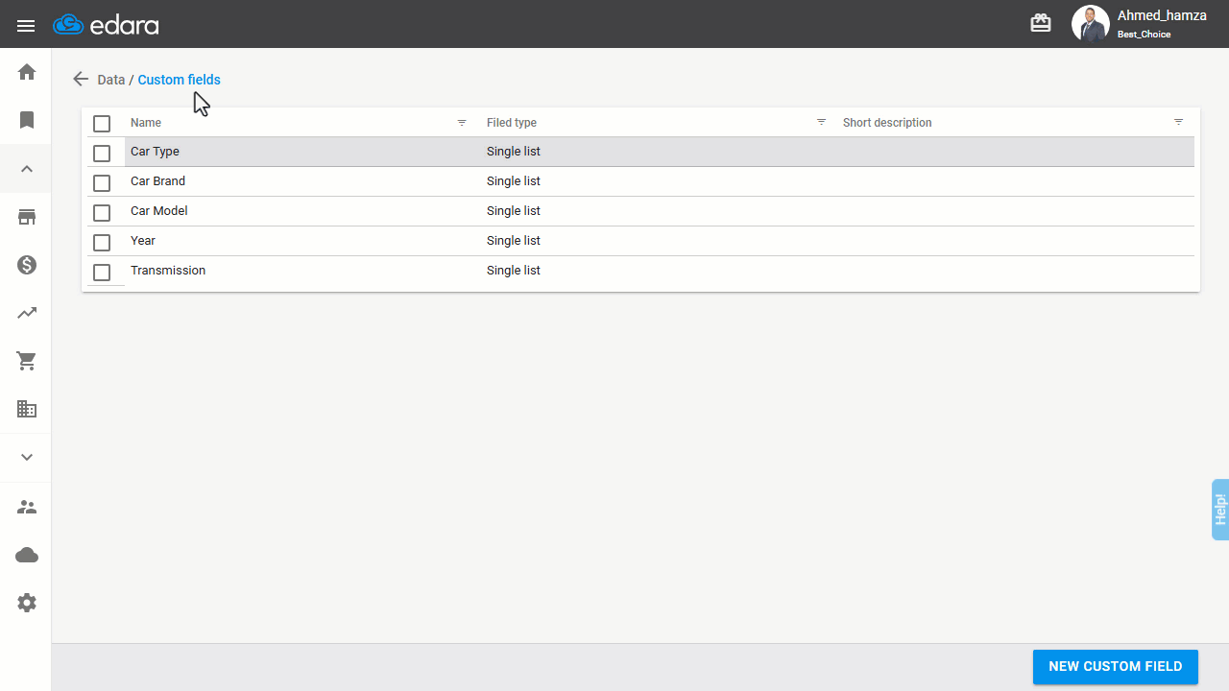The width and height of the screenshot is (1229, 691).
Task: Select the Car Brand row name
Action: (157, 181)
